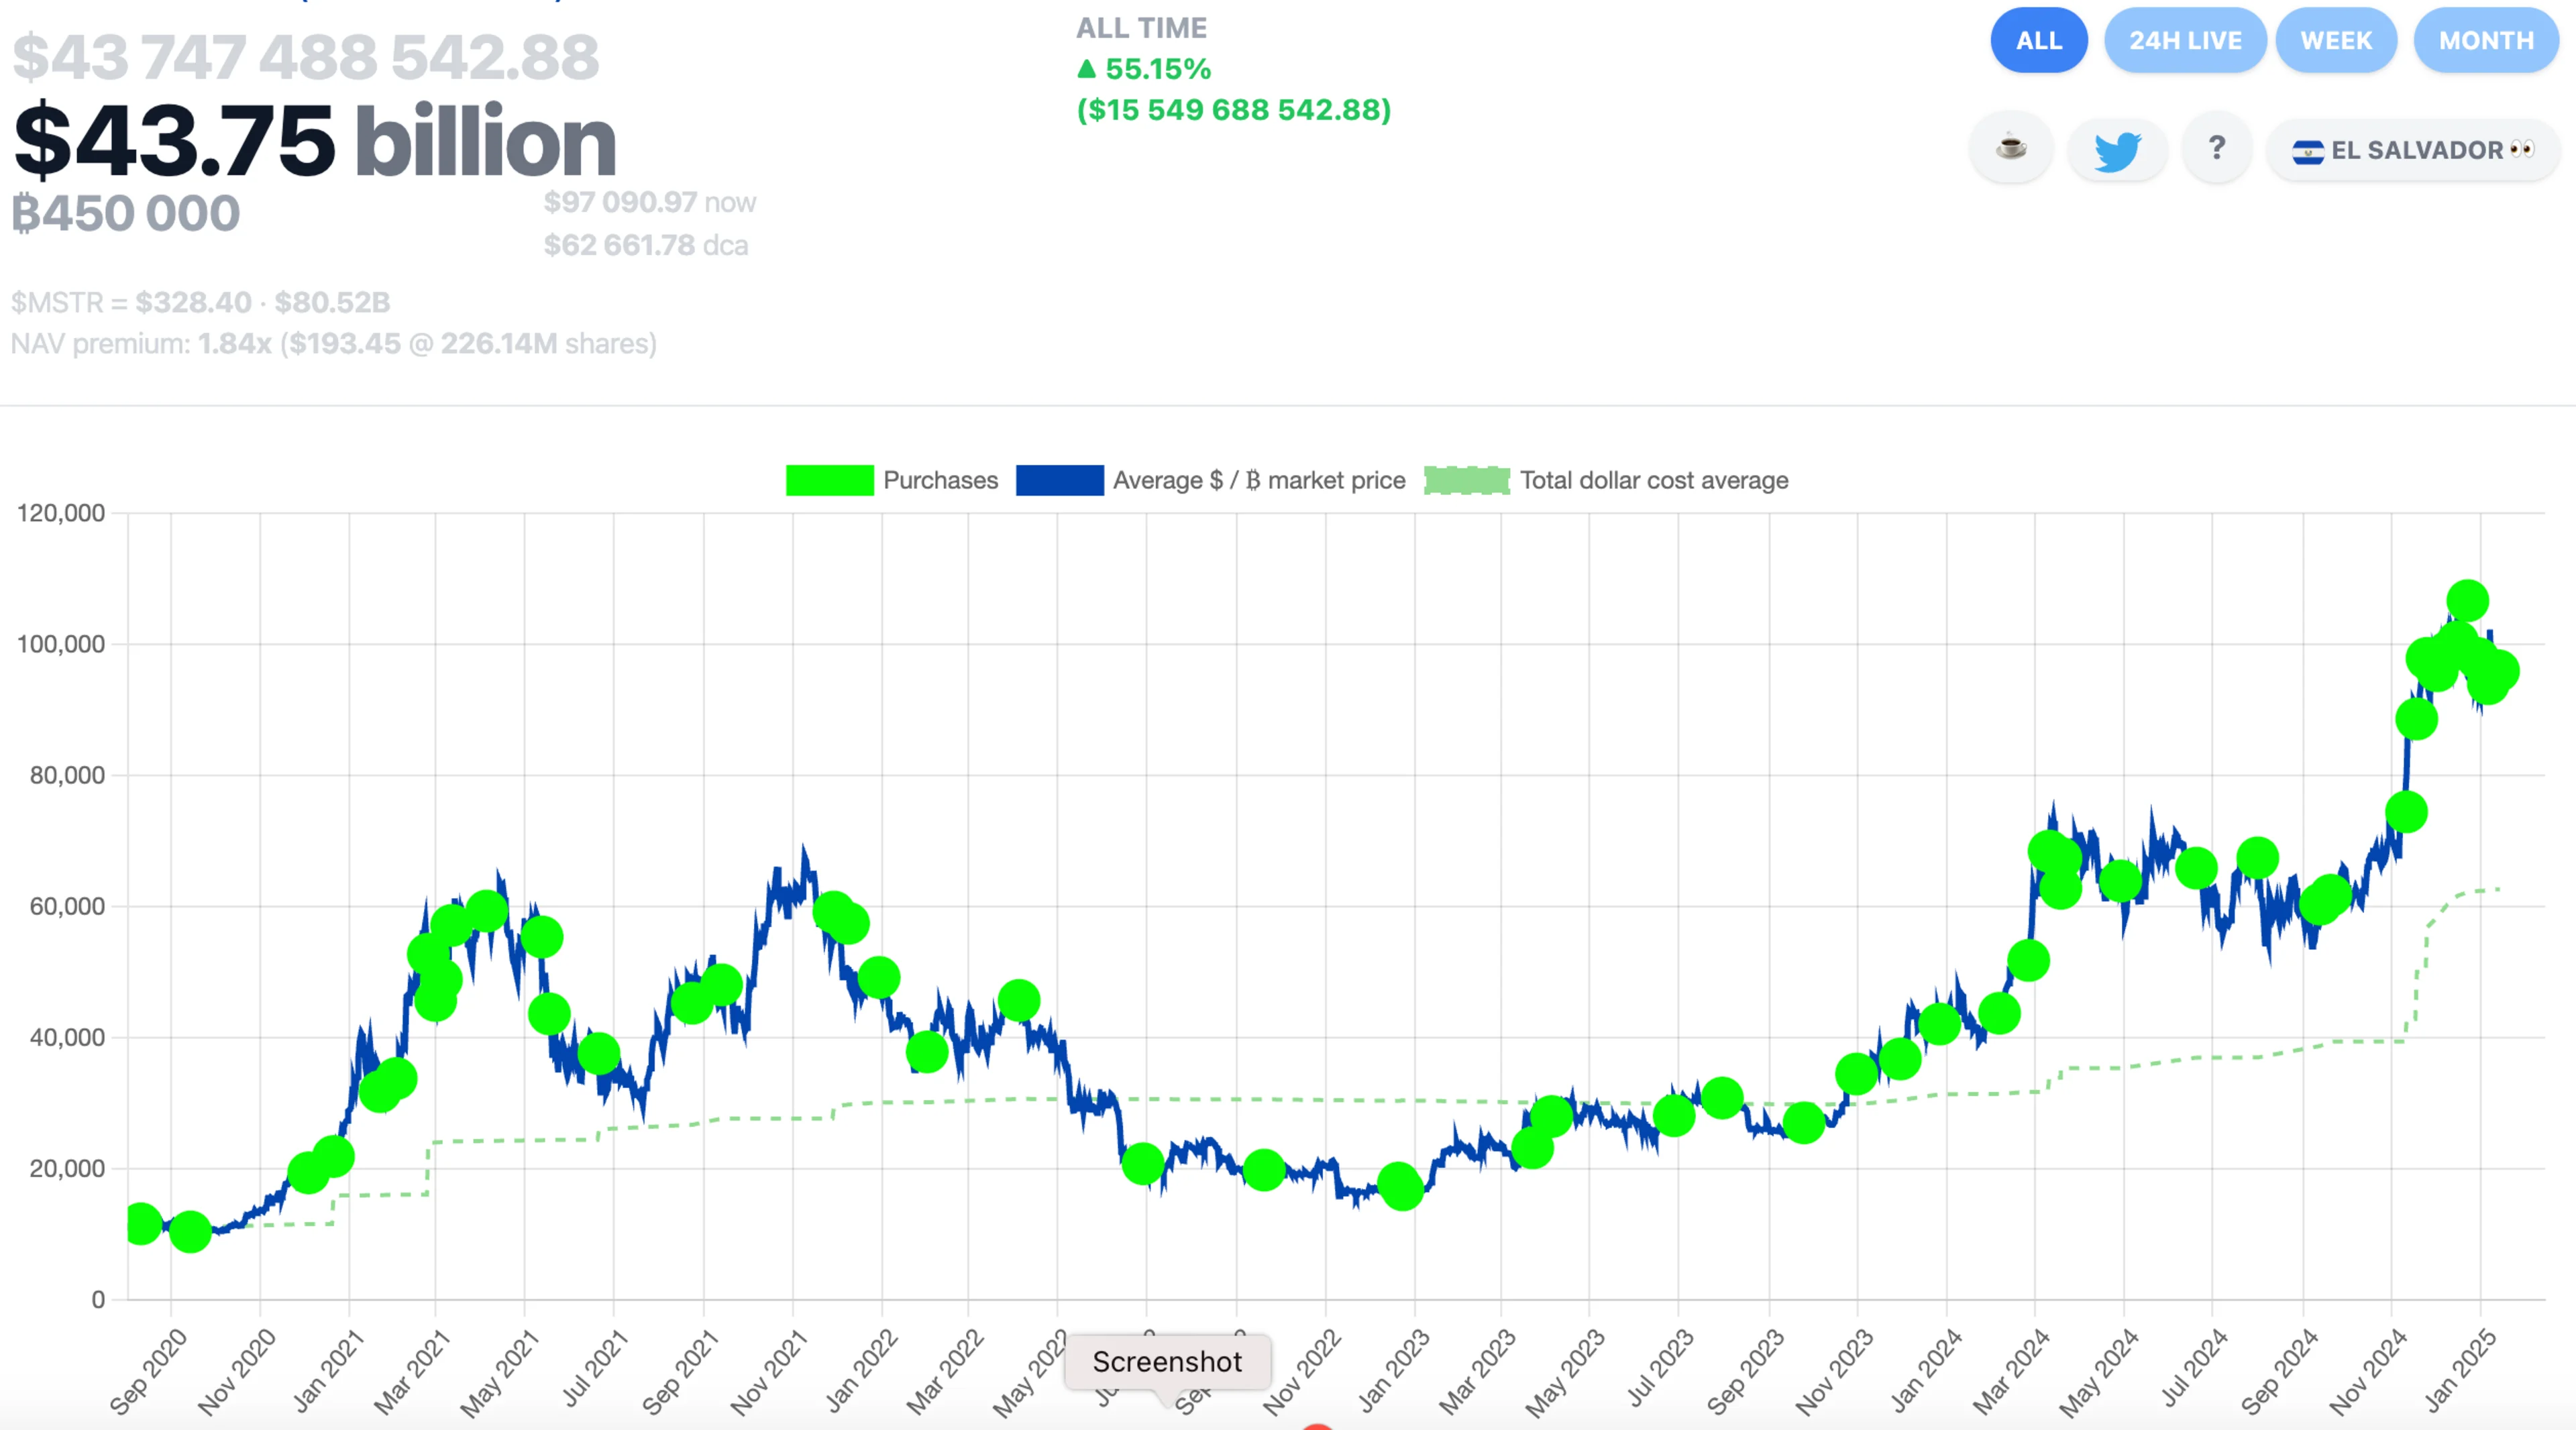Click the question mark help button
Screen dimensions: 2576x1430
2217,149
